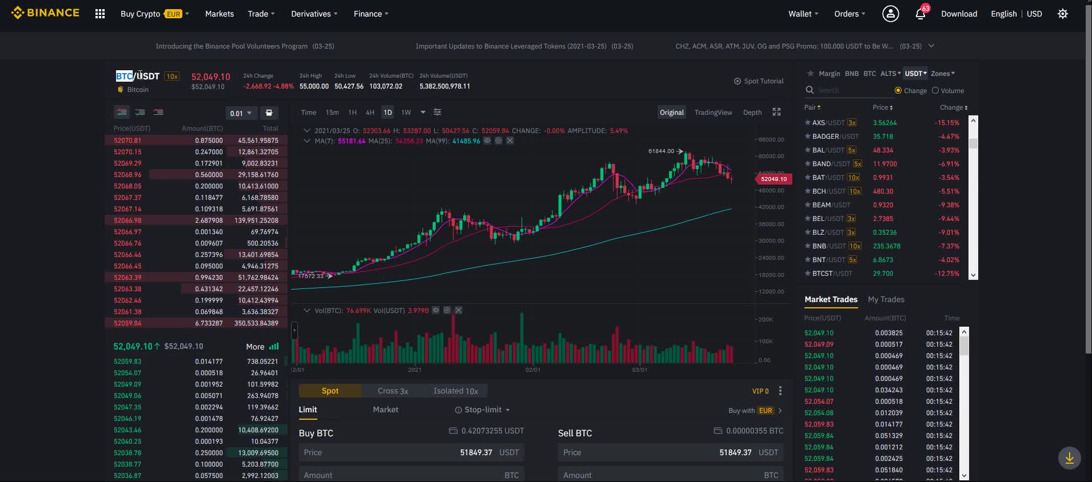The height and width of the screenshot is (482, 1092).
Task: Show buy orders only in order book
Action: [140, 112]
